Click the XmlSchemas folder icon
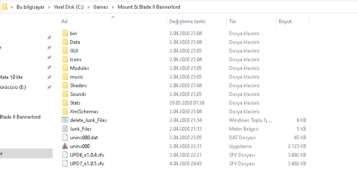 point(65,111)
